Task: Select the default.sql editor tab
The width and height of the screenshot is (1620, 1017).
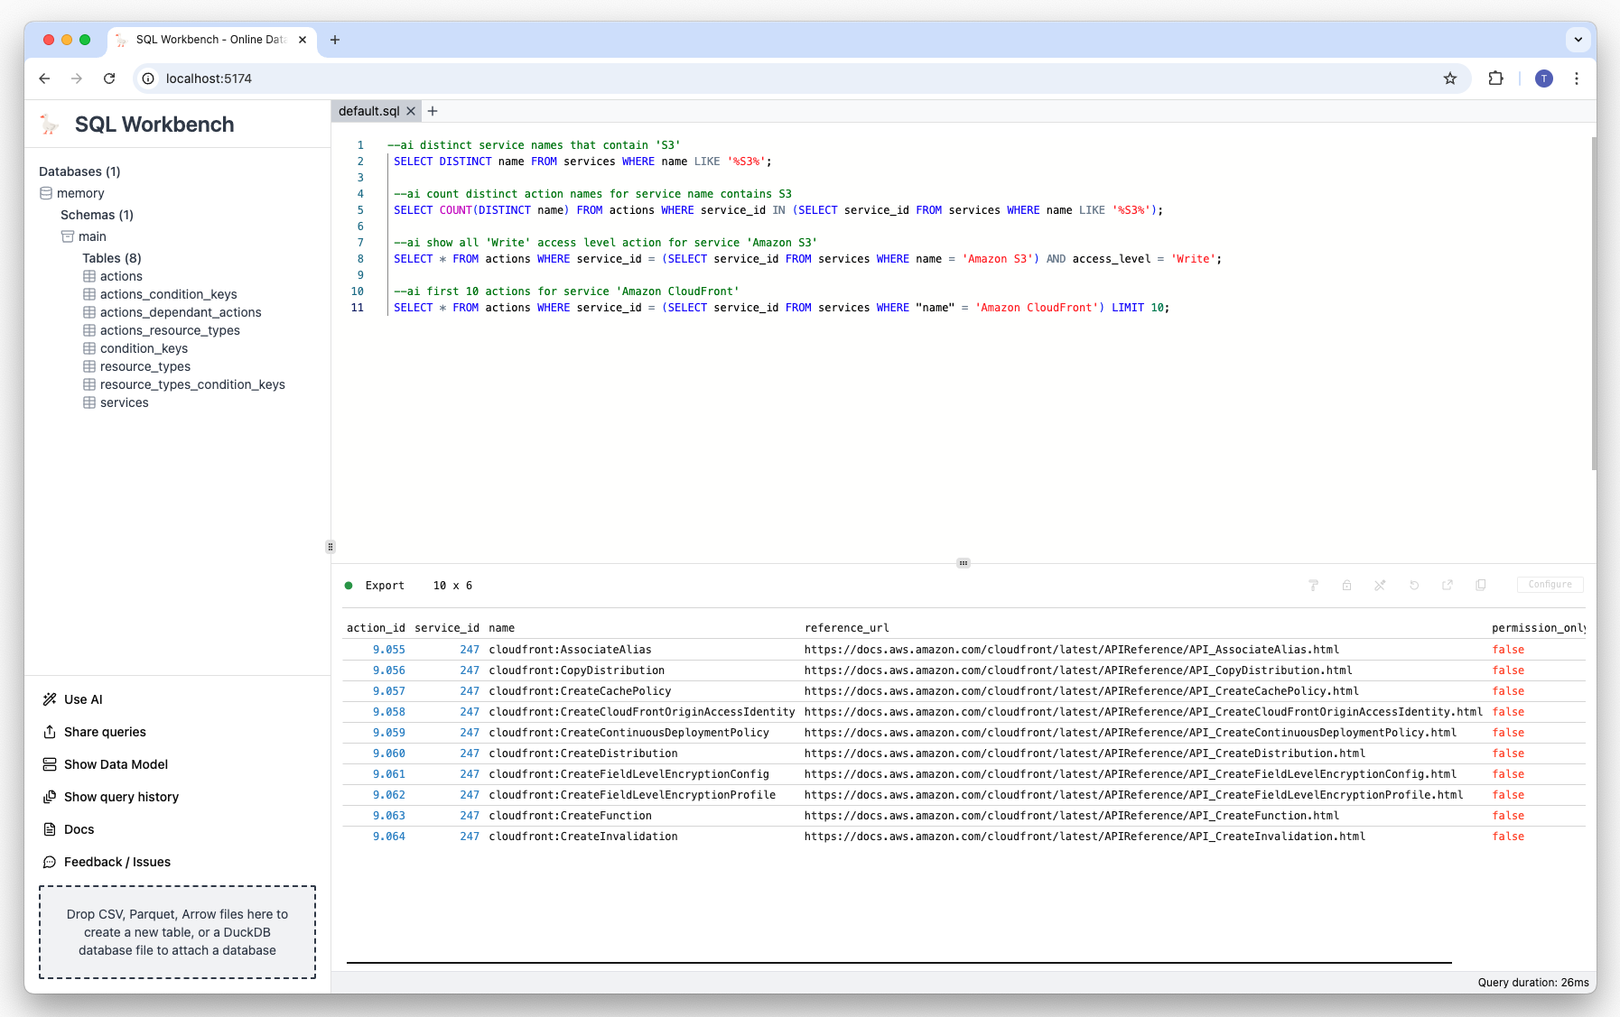Action: tap(368, 111)
